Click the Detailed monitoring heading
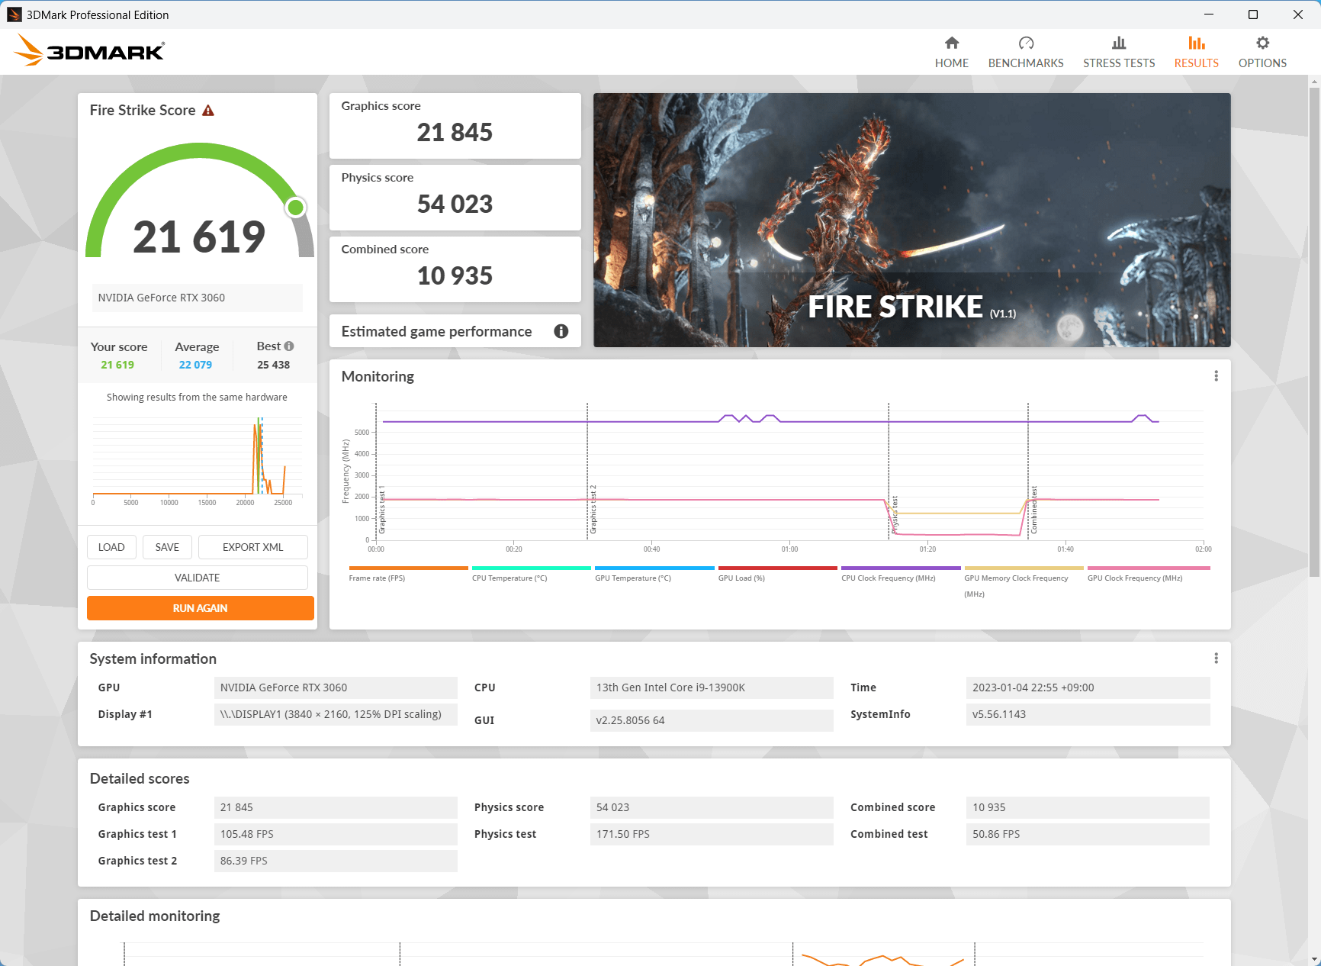The height and width of the screenshot is (966, 1321). tap(155, 916)
